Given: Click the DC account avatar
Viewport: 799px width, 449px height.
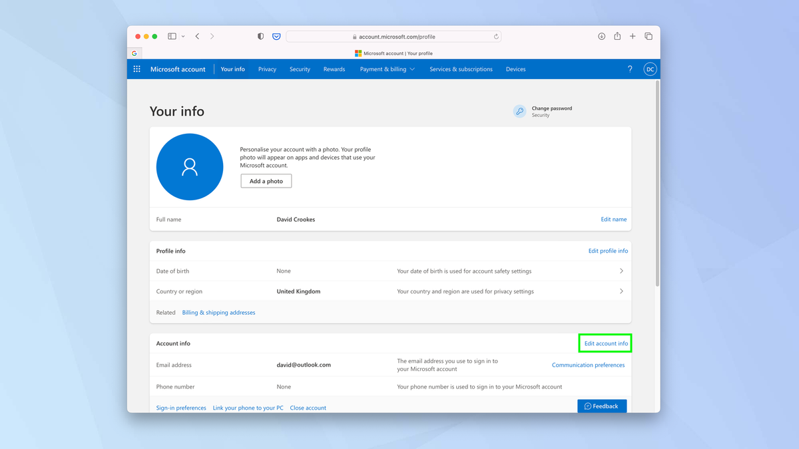Looking at the screenshot, I should coord(650,69).
